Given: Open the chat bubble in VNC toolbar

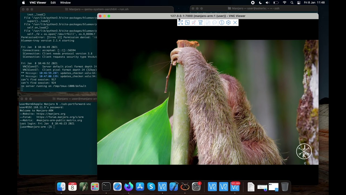Looking at the screenshot, I should click(x=215, y=23).
